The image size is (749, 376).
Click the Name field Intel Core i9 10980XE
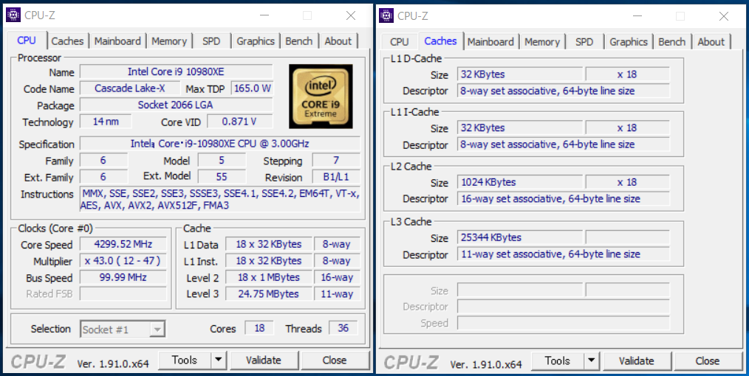pyautogui.click(x=177, y=72)
